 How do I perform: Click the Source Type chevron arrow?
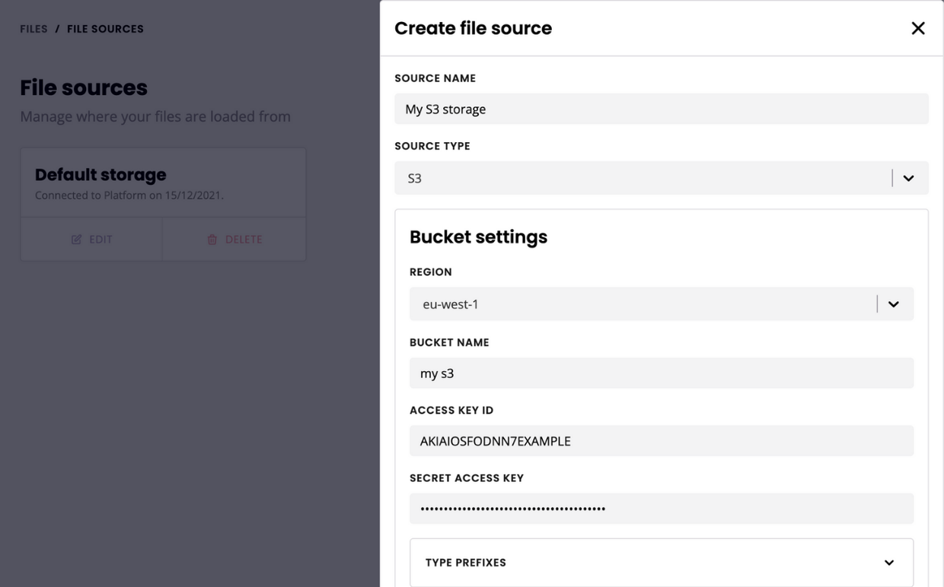tap(908, 178)
